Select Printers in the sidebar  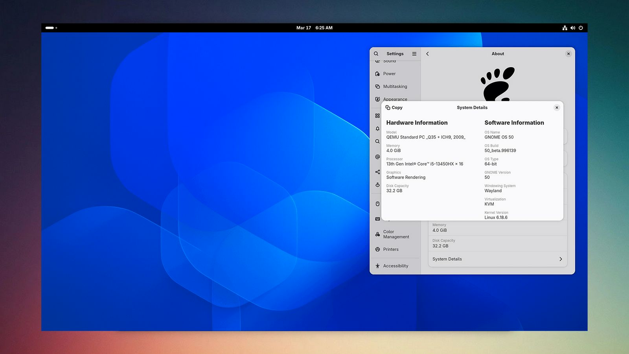pos(390,249)
